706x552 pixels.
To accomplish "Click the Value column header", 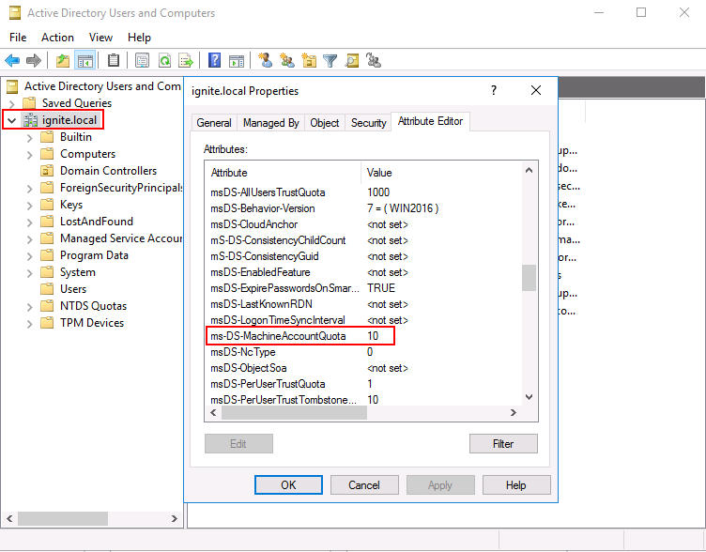I will point(441,173).
